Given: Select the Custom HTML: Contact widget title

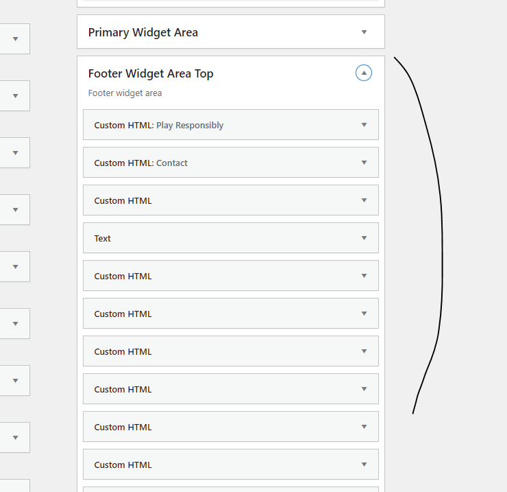Looking at the screenshot, I should pyautogui.click(x=141, y=163).
